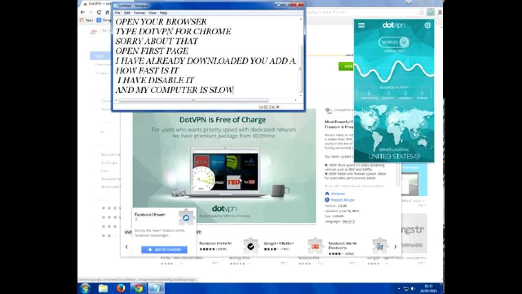Click the fourth related extension puzzle icon
The image size is (522, 294).
coord(380,246)
